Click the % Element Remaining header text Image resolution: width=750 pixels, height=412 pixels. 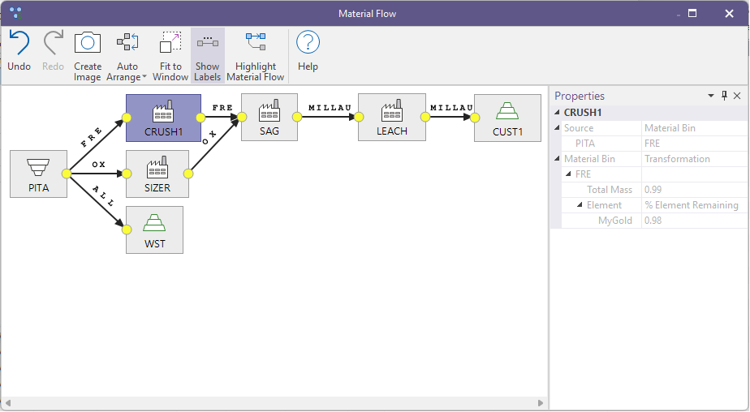692,205
